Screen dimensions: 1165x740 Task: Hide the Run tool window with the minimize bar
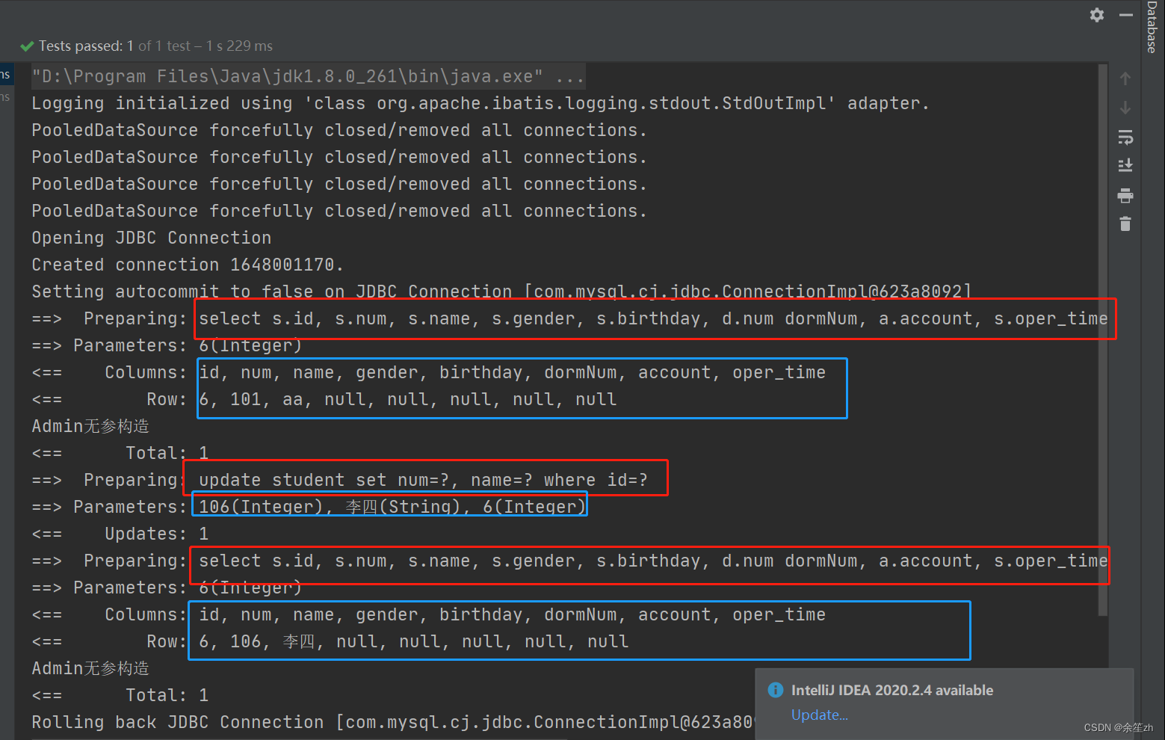[x=1126, y=15]
